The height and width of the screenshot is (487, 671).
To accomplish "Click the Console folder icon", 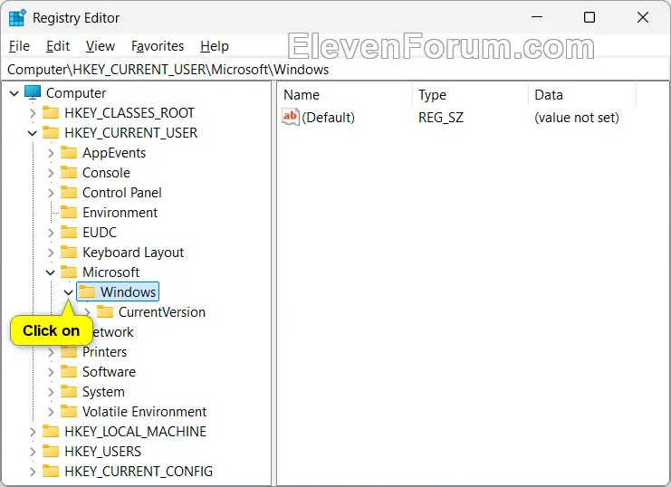I will [x=69, y=173].
